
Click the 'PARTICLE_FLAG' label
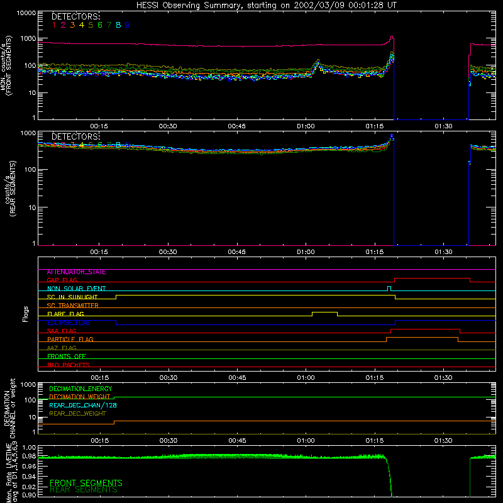70,340
